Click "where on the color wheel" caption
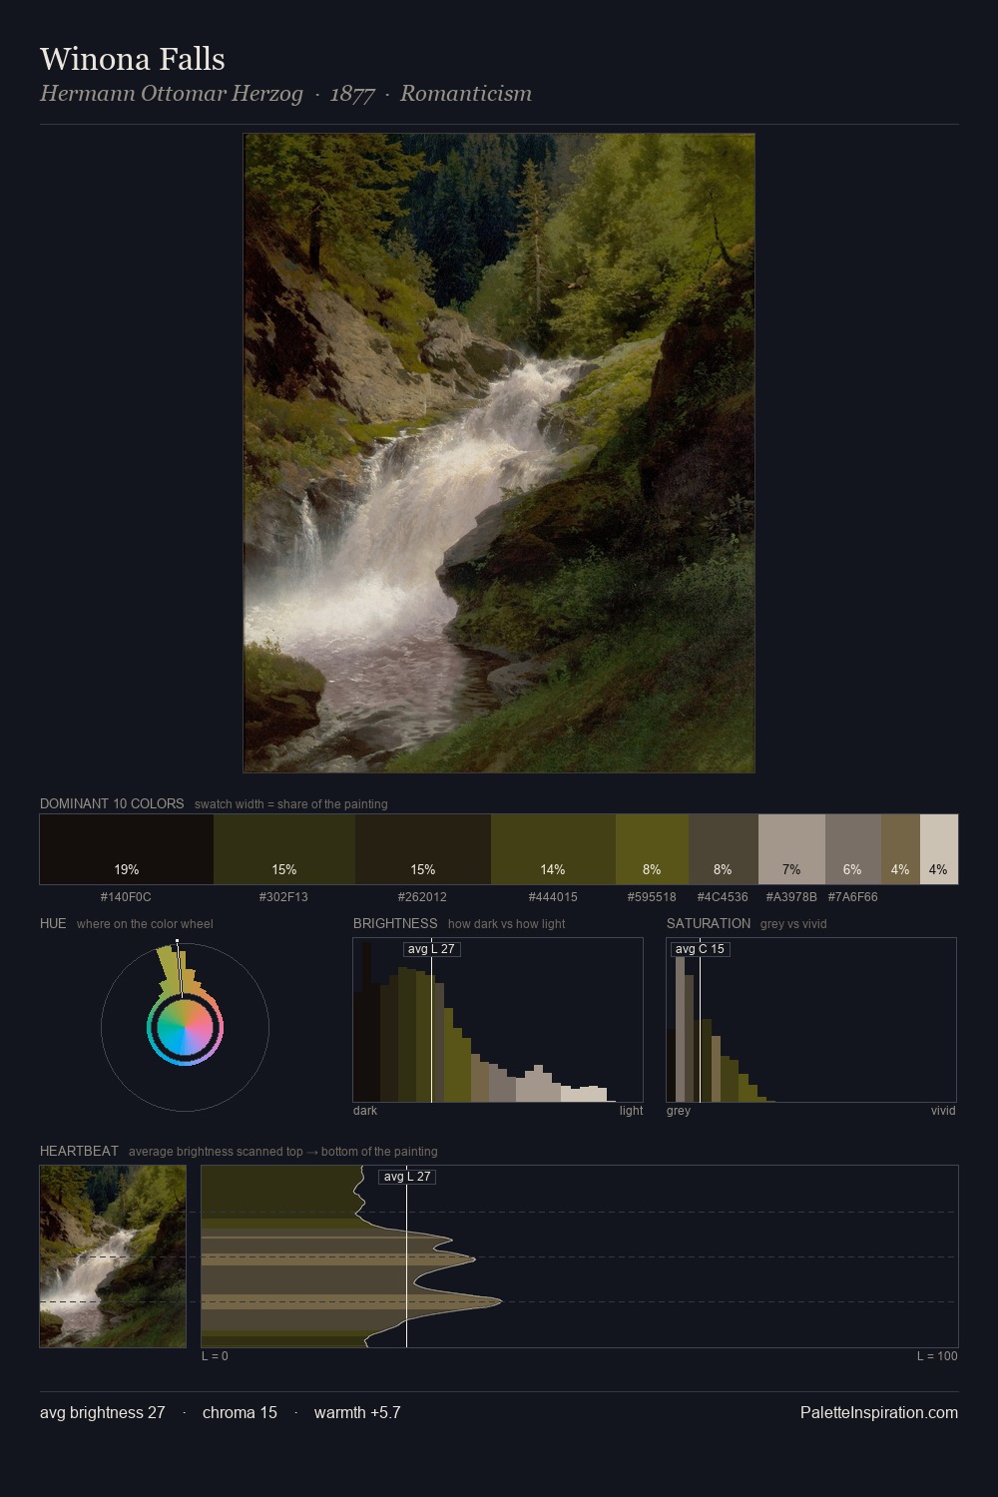 click(145, 924)
